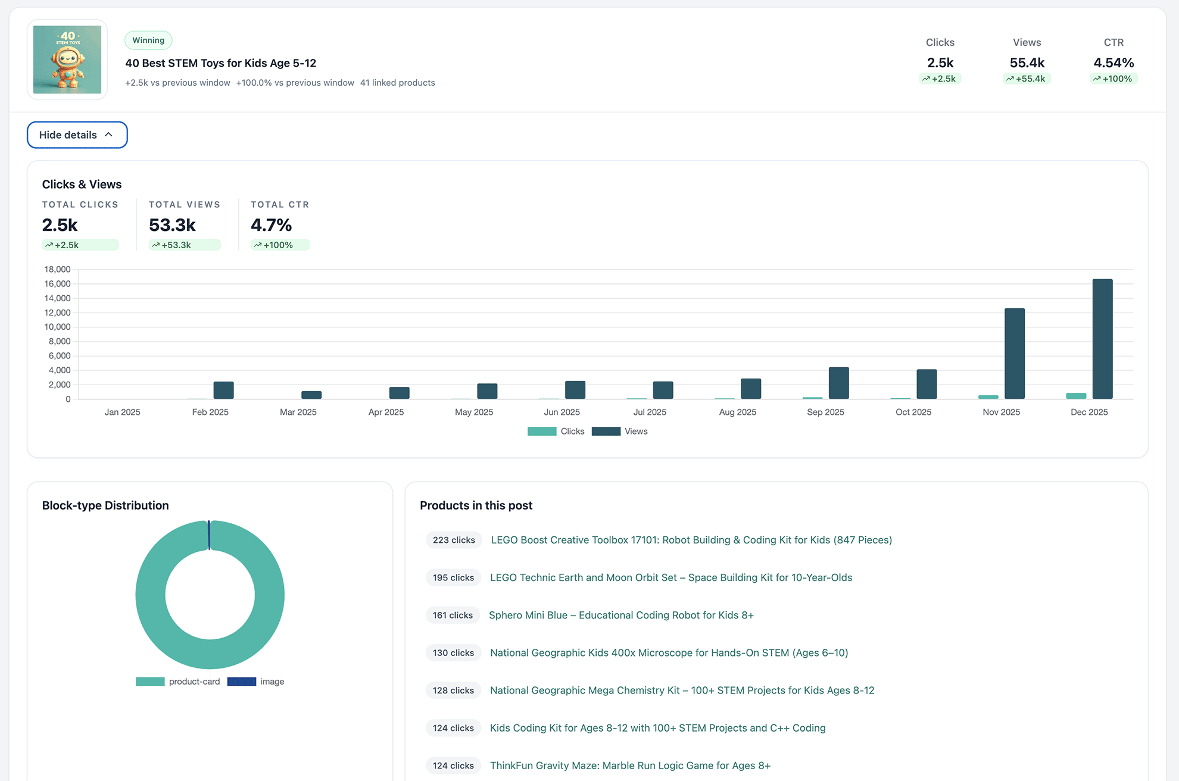Open National Geographic Kids Microscope link
Image resolution: width=1179 pixels, height=781 pixels.
click(669, 652)
